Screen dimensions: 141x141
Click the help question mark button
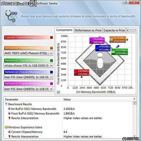click(x=126, y=2)
